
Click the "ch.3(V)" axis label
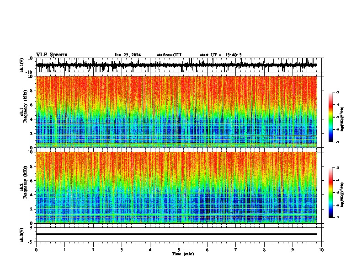(x=22, y=235)
